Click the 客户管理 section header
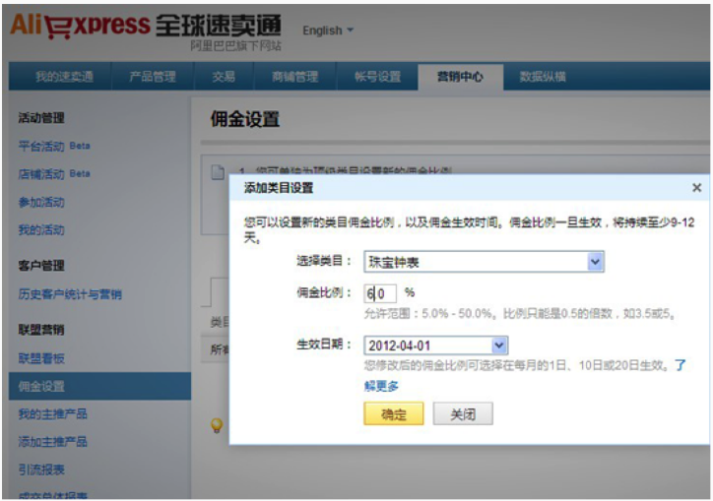 [x=41, y=266]
